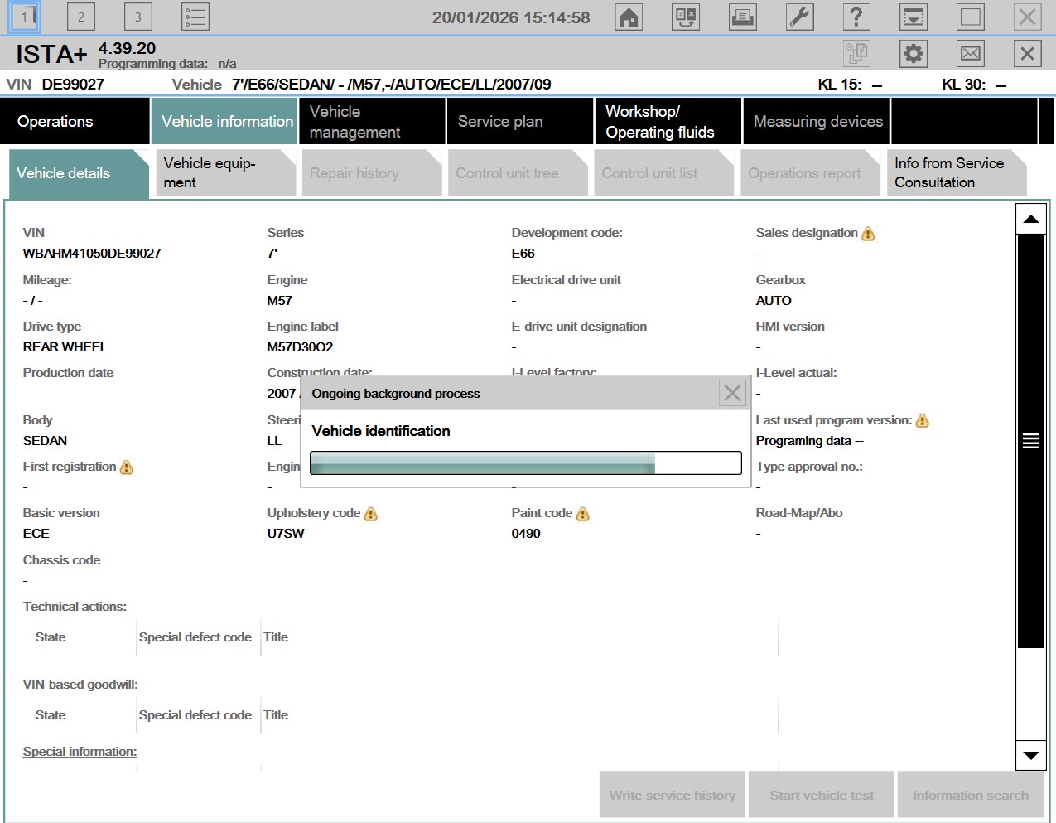Open the Service plan tab
The height and width of the screenshot is (823, 1056).
pos(519,122)
